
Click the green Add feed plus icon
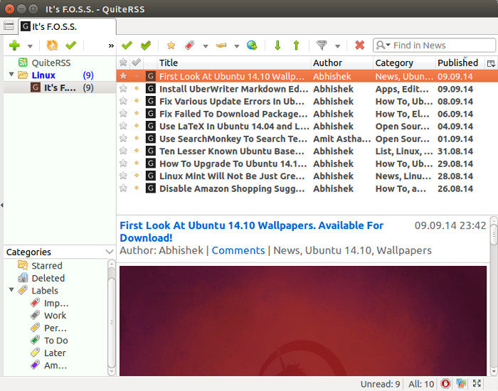point(14,45)
